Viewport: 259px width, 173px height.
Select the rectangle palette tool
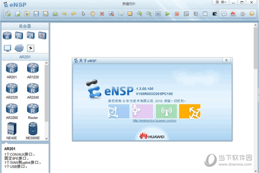click(x=130, y=13)
